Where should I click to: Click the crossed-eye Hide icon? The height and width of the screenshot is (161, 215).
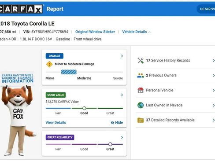tap(112, 123)
